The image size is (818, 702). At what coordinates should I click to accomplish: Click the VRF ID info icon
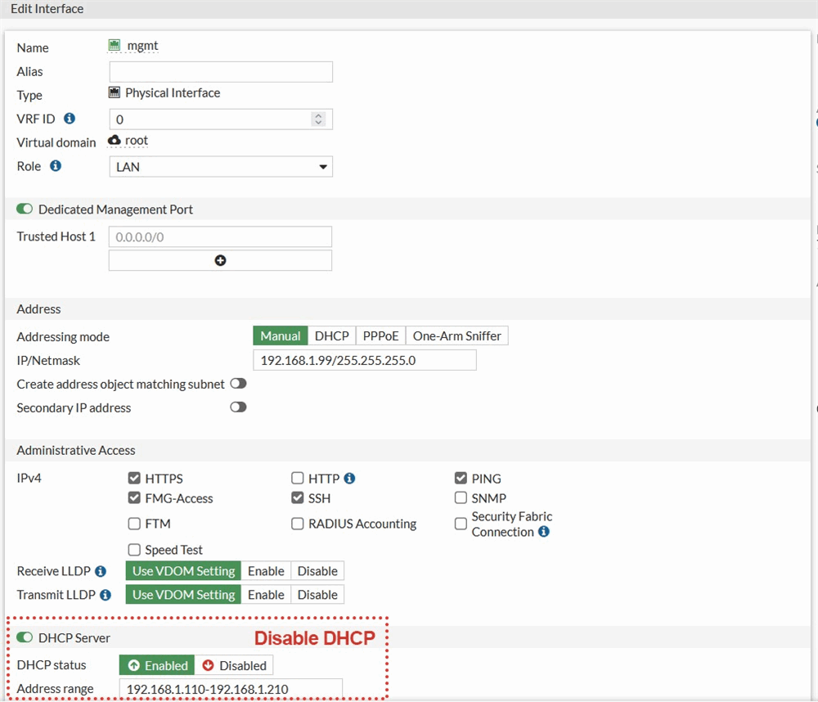pos(70,119)
